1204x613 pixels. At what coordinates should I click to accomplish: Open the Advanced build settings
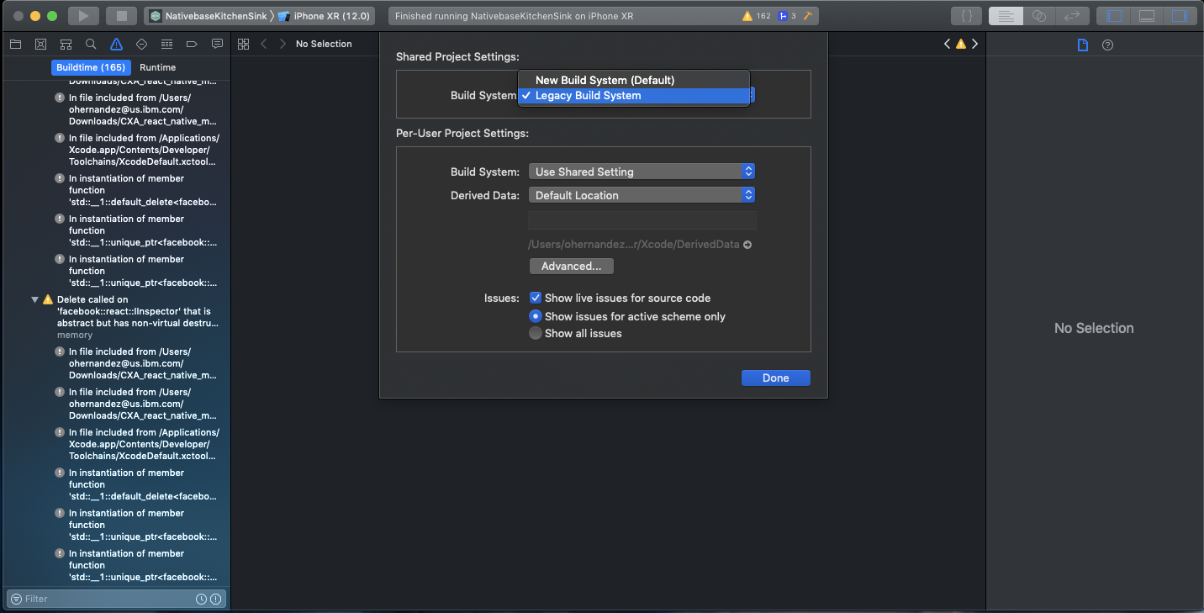571,266
